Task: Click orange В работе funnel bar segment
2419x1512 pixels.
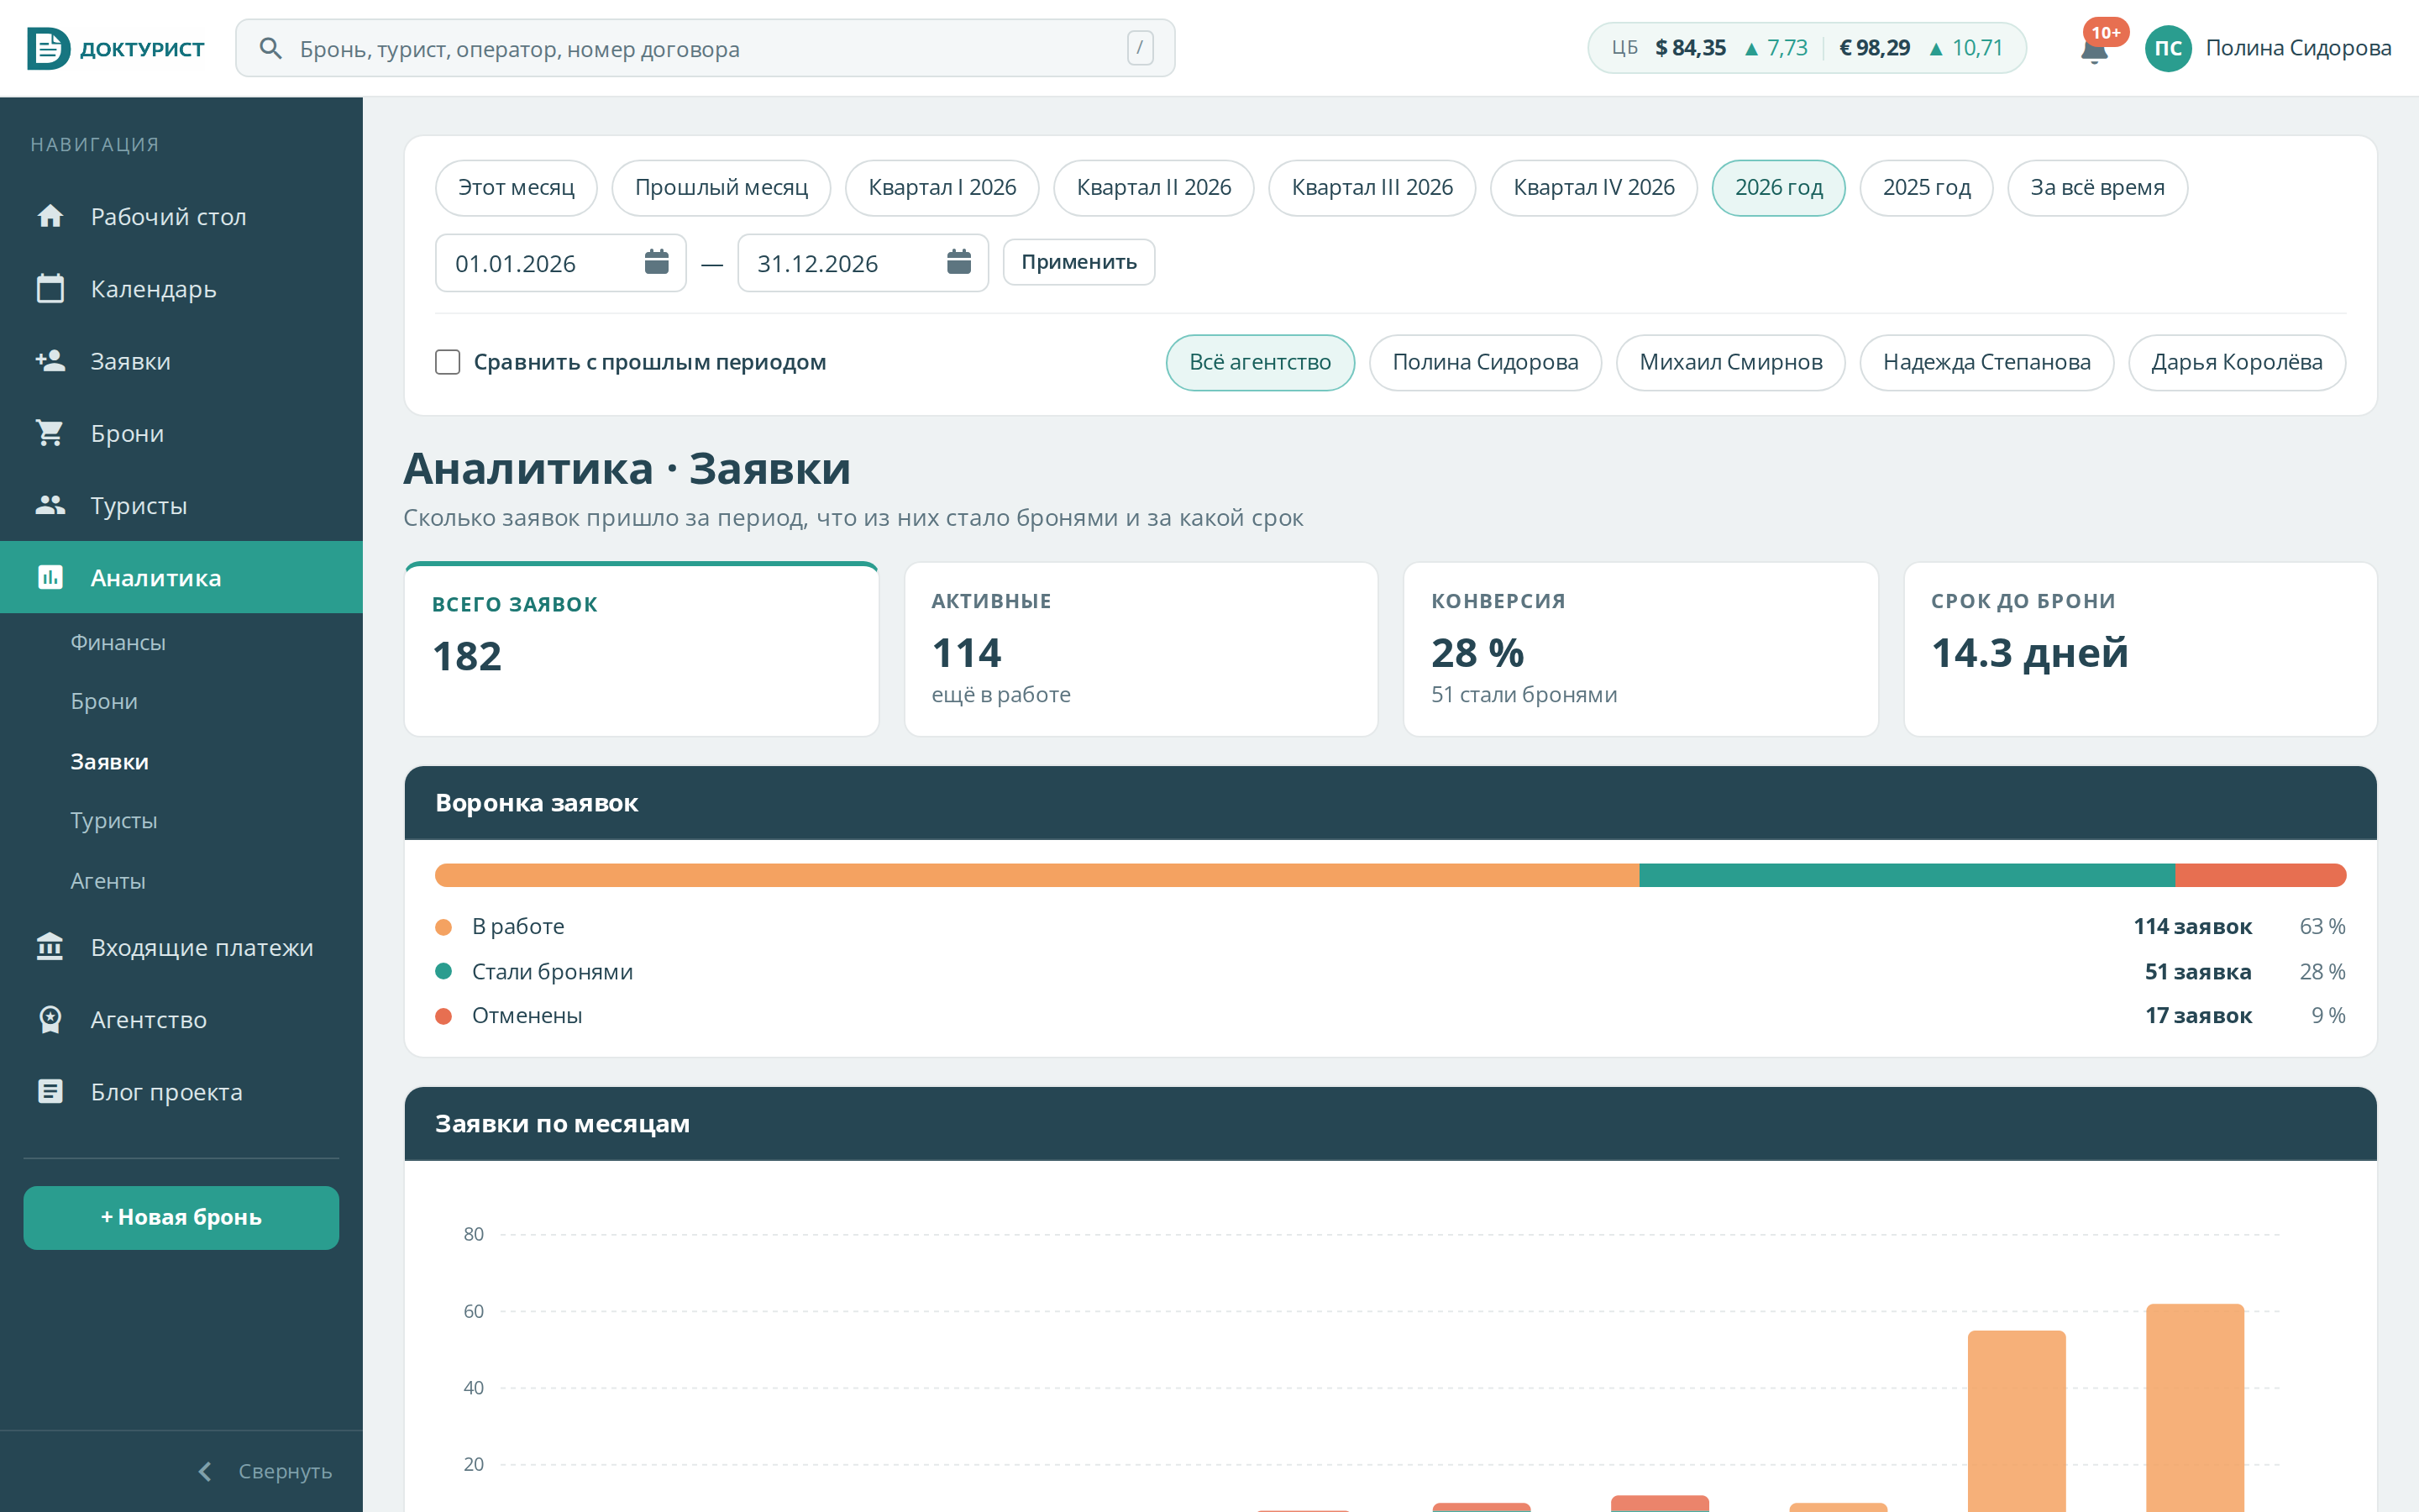Action: point(1036,875)
